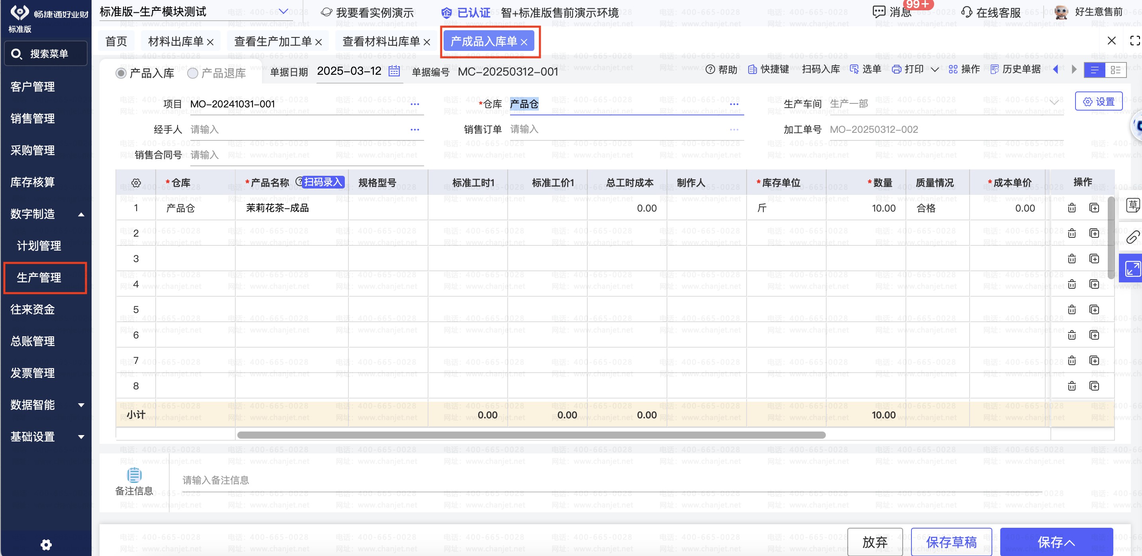Viewport: 1142px width, 556px height.
Task: Open the calendar picker for 单据日期
Action: pos(394,71)
